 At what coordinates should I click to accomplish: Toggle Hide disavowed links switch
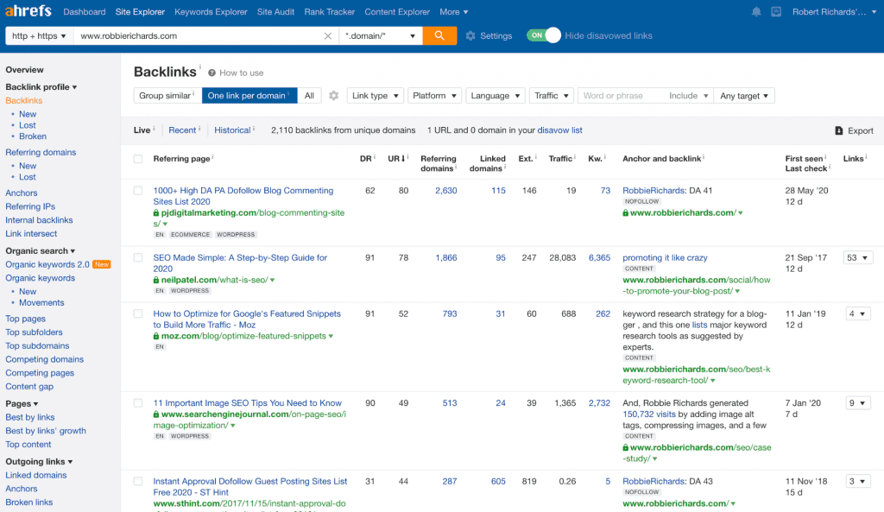(544, 35)
